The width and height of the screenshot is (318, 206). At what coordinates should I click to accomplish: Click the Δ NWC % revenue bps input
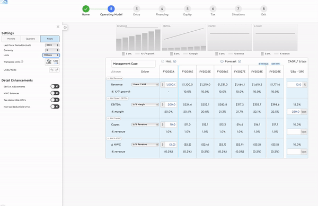(x=294, y=151)
